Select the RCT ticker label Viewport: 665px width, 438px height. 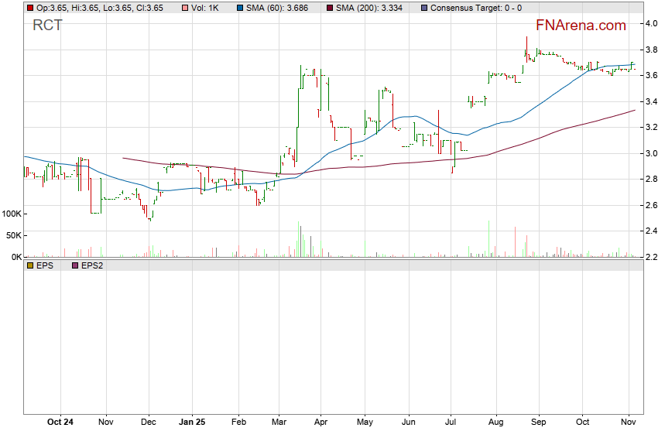coord(47,26)
